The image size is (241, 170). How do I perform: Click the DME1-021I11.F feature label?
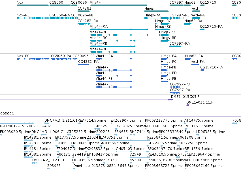(200, 102)
